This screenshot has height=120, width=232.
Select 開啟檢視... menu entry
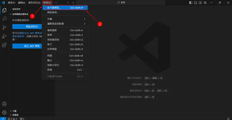click(x=65, y=12)
